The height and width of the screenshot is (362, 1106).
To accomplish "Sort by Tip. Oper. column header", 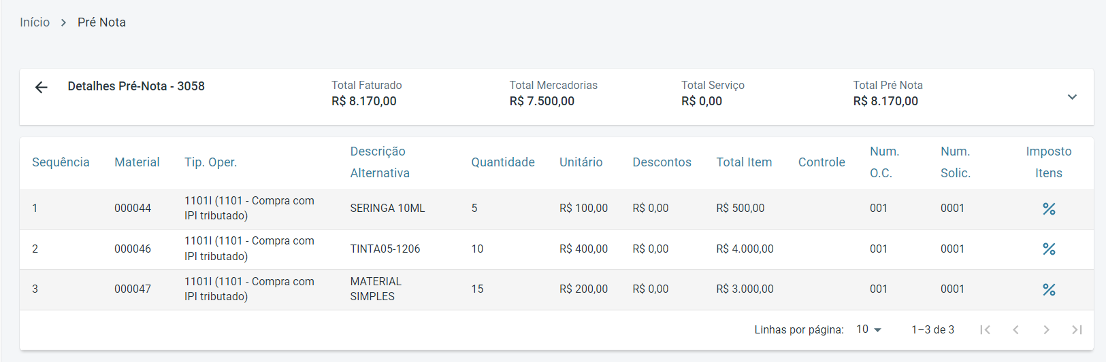I will pos(210,162).
